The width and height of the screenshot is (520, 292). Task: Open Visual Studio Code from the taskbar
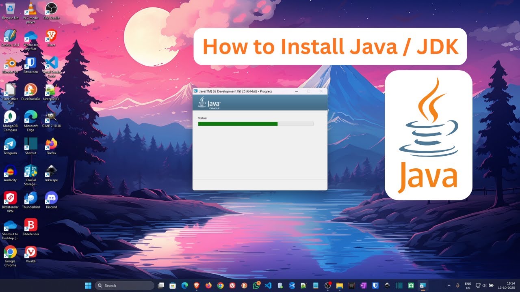coord(268,286)
